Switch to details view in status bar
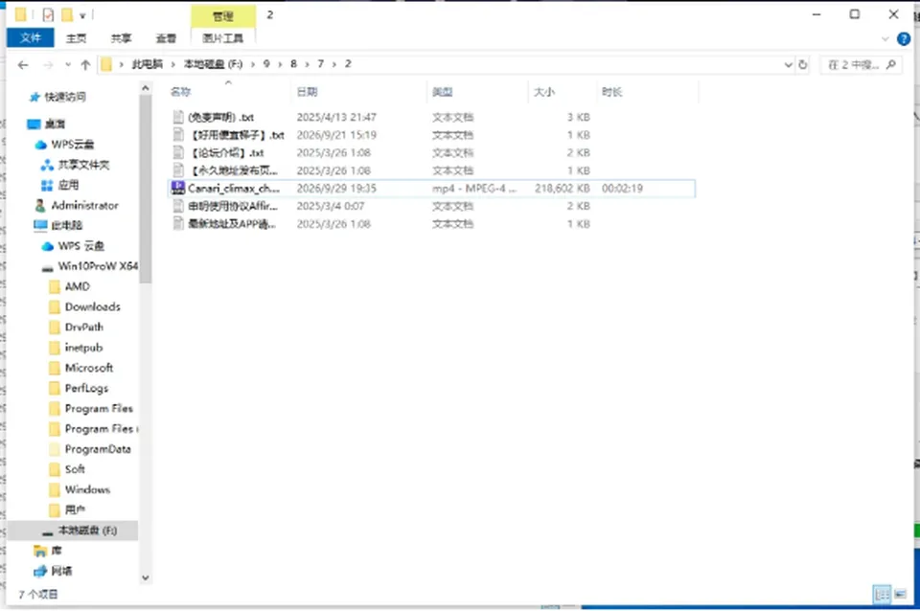Screen dimensions: 920x611 (x=882, y=594)
